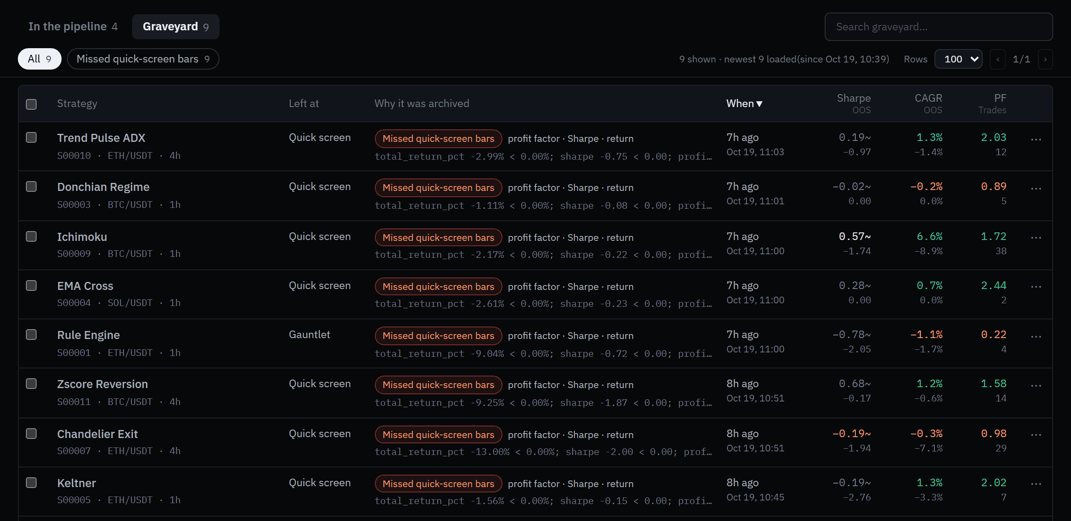Open the row menu for Ichimoku

tap(1036, 238)
